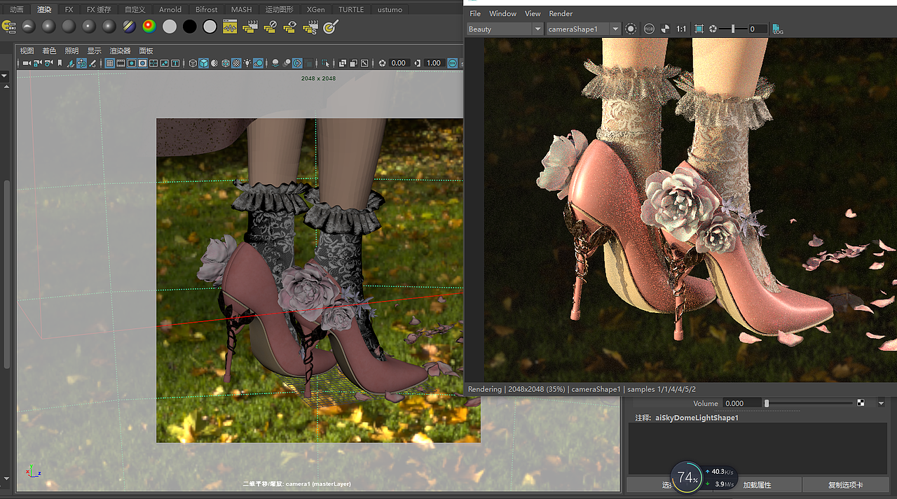This screenshot has width=897, height=499.
Task: Click the grey sphere shelf icon after the black sphere
Action: 210,27
